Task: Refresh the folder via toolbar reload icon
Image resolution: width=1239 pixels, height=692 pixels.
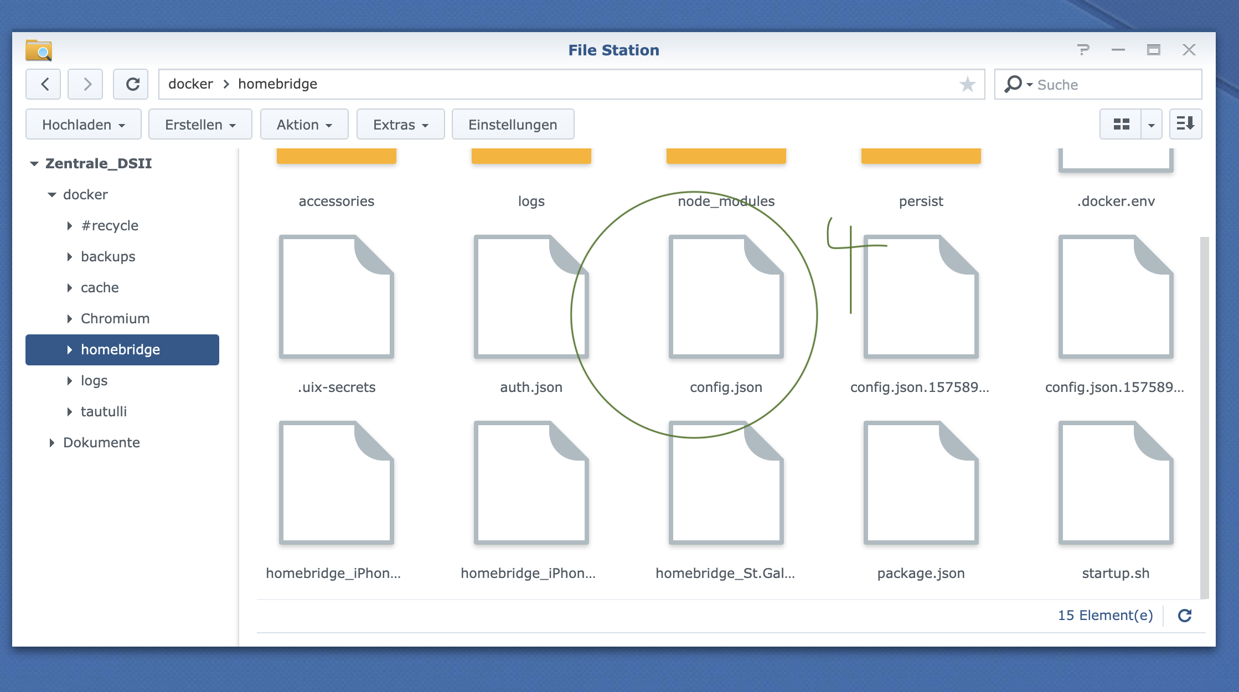Action: (131, 84)
